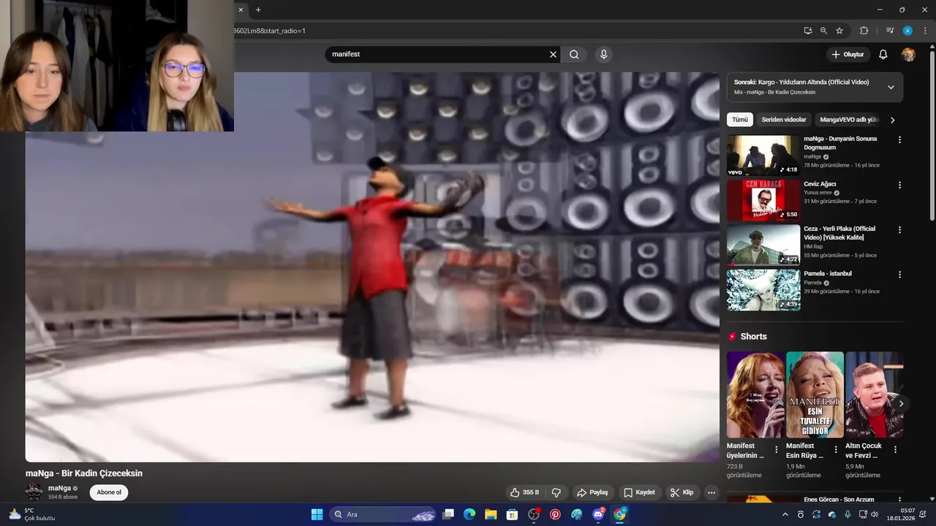Open options for Altın Çocuk ve Fevzi short

pos(895,449)
